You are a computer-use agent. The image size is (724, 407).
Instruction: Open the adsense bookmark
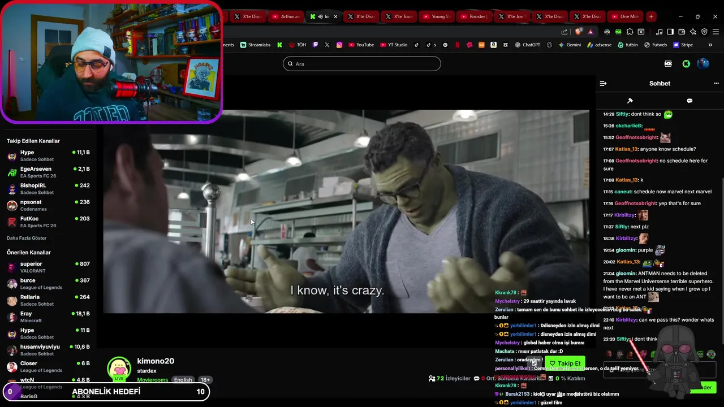[600, 45]
